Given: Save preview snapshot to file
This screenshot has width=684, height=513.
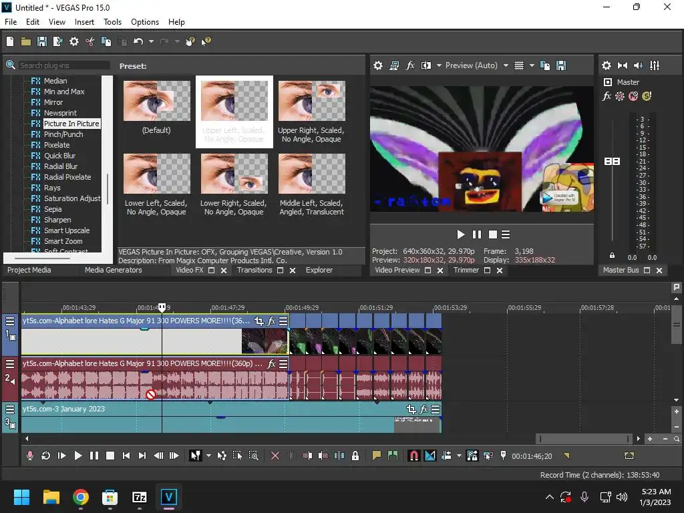Looking at the screenshot, I should pyautogui.click(x=561, y=65).
